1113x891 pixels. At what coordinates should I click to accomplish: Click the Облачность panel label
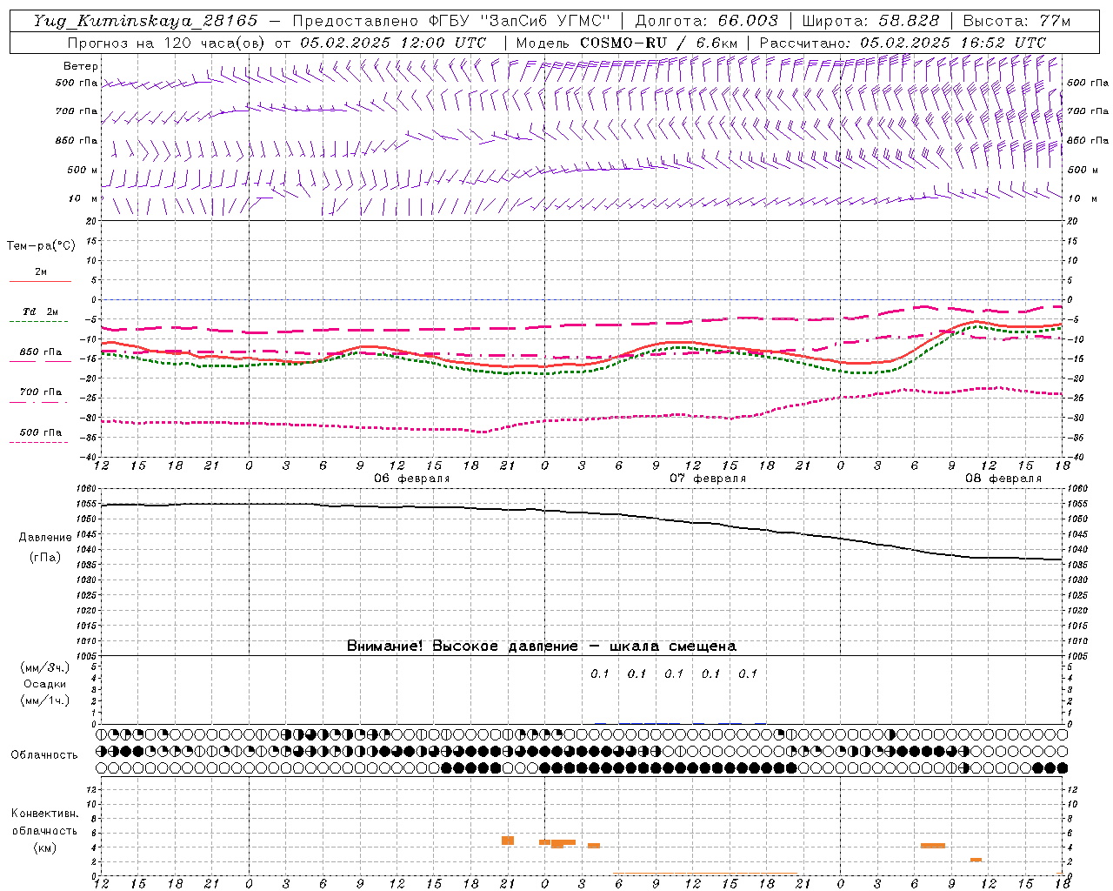(44, 754)
